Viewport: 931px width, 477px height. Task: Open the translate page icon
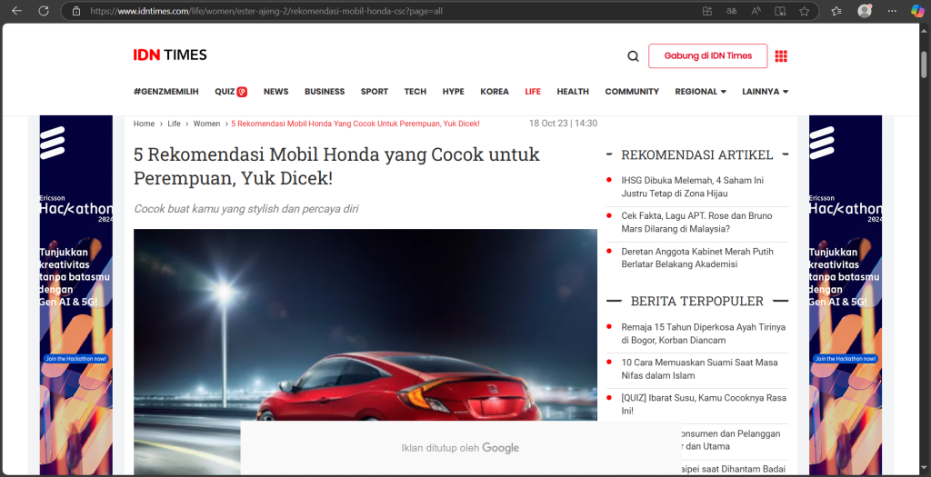(x=732, y=11)
